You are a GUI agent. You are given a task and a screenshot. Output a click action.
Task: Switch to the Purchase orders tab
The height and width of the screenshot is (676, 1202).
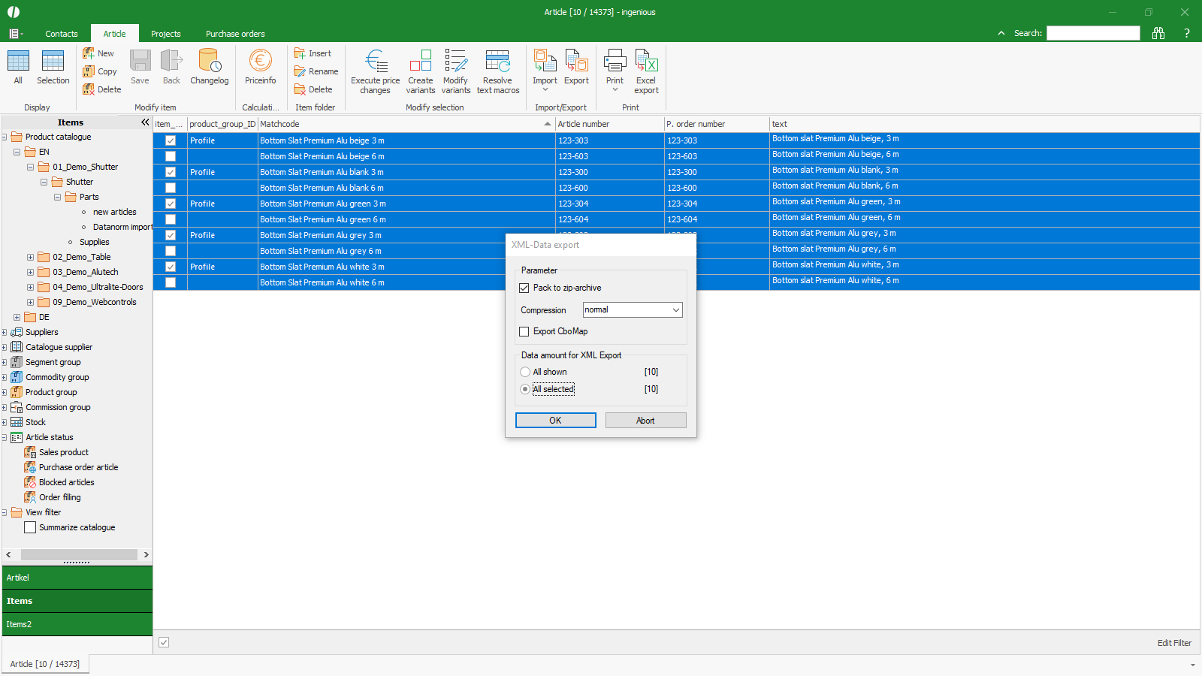[235, 34]
